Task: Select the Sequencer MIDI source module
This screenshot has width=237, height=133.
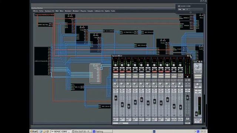Action: pyautogui.click(x=44, y=15)
